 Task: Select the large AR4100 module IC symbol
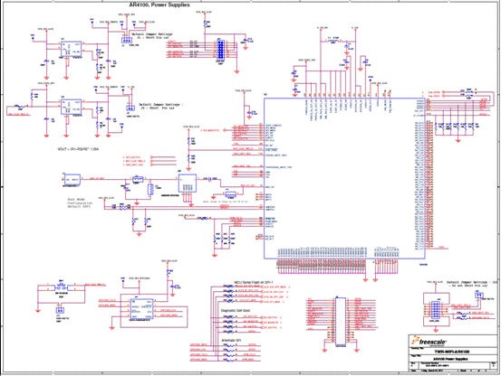344,178
